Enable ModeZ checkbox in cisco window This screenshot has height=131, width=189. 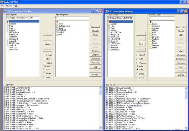(44, 55)
